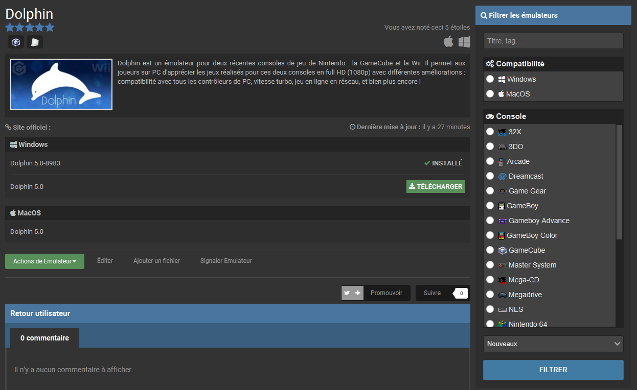Select the Arcade radio button
Image resolution: width=637 pixels, height=390 pixels.
[x=490, y=161]
